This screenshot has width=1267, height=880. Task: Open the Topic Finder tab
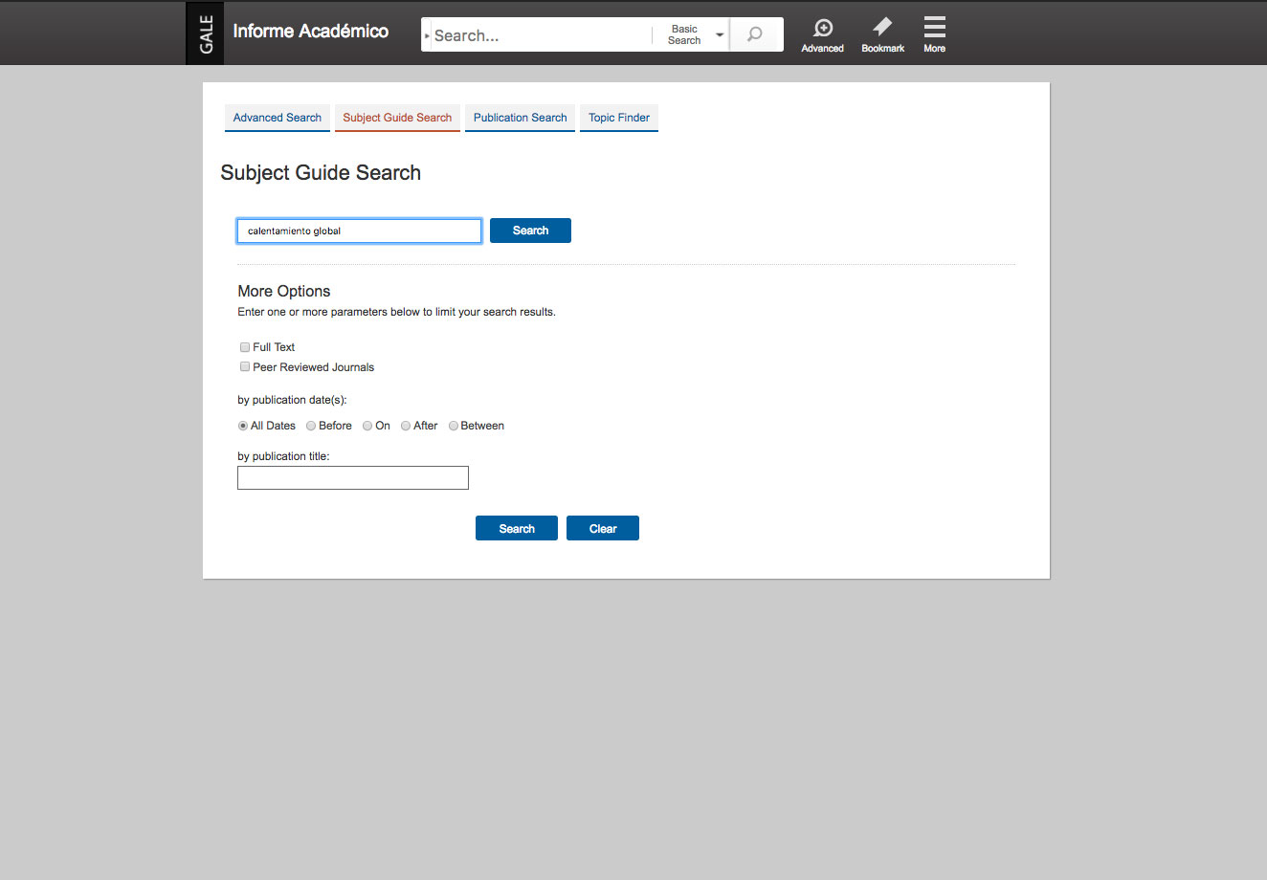click(x=619, y=118)
